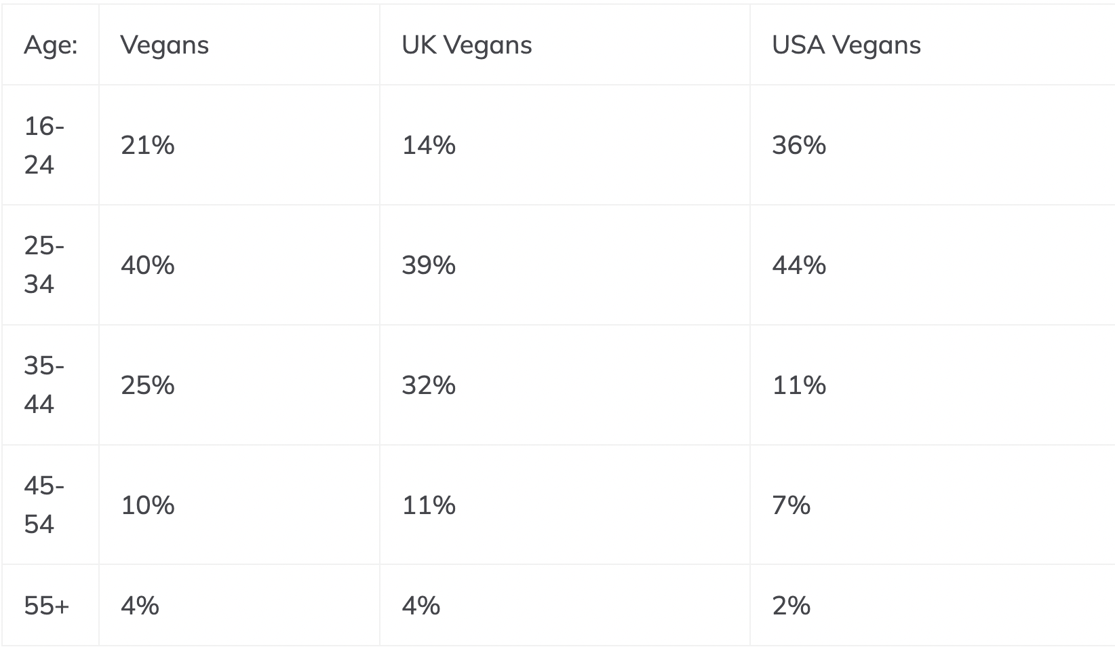Select the UK Vegans column header
The width and height of the screenshot is (1115, 647).
[x=467, y=45]
